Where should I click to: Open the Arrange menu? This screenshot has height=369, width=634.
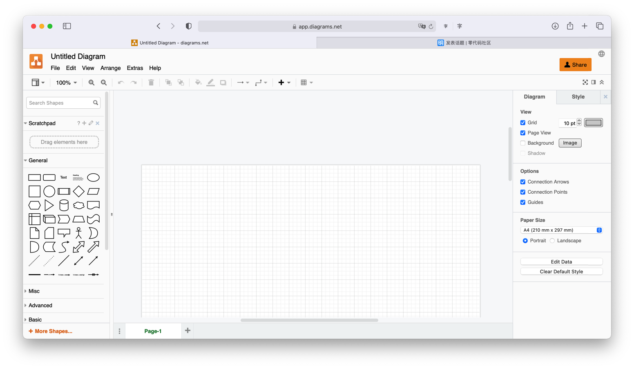point(111,68)
